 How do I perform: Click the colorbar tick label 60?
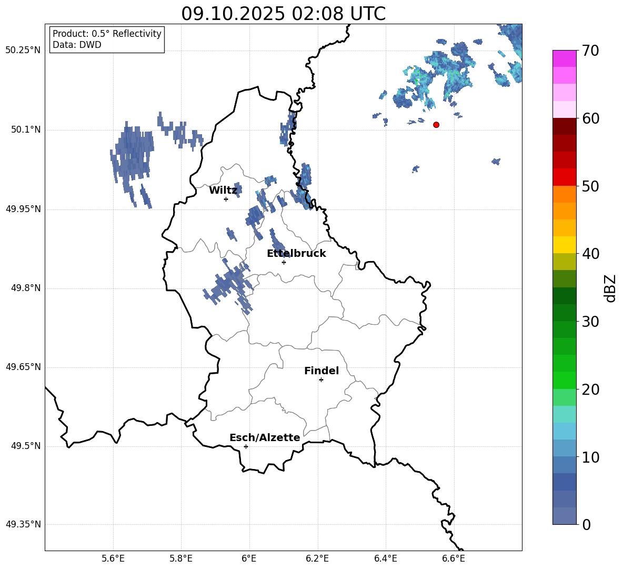coord(590,118)
